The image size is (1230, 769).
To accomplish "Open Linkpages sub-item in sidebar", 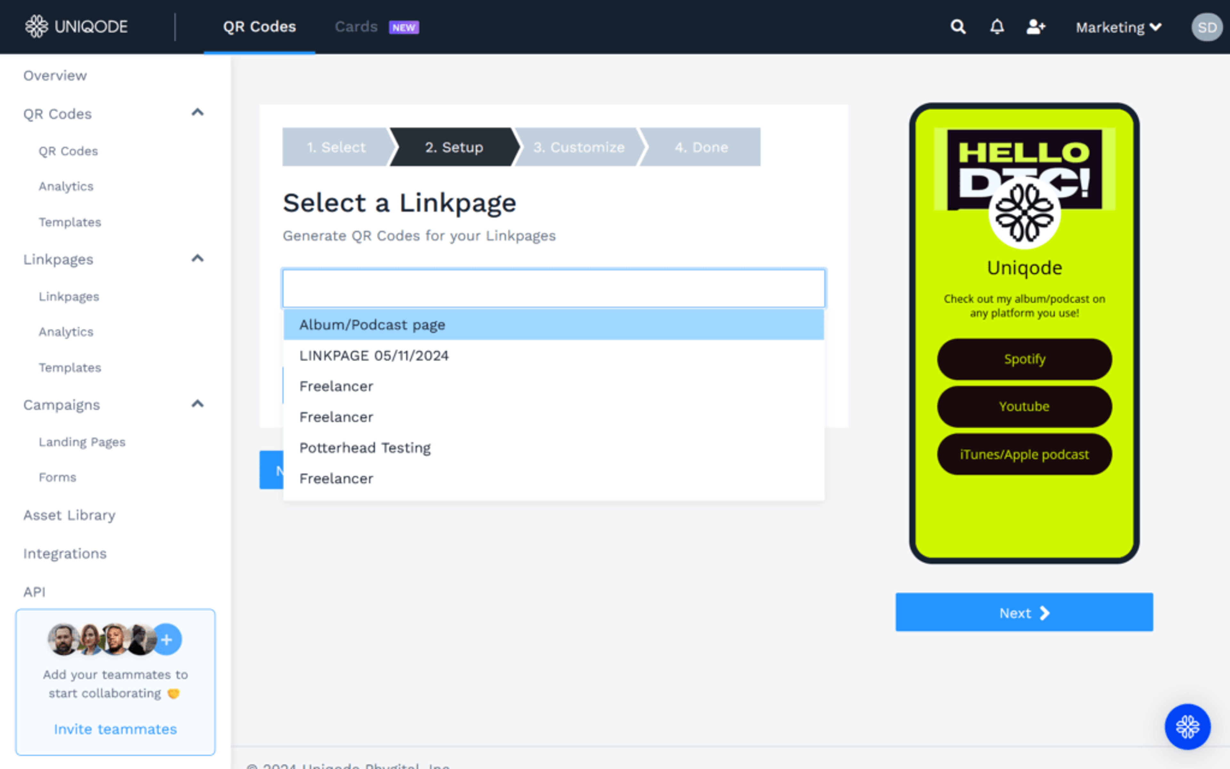I will tap(69, 296).
